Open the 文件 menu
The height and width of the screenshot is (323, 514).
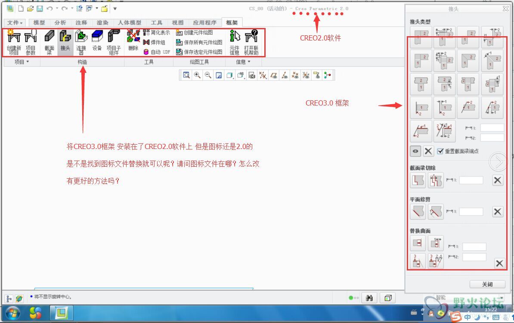(x=15, y=23)
